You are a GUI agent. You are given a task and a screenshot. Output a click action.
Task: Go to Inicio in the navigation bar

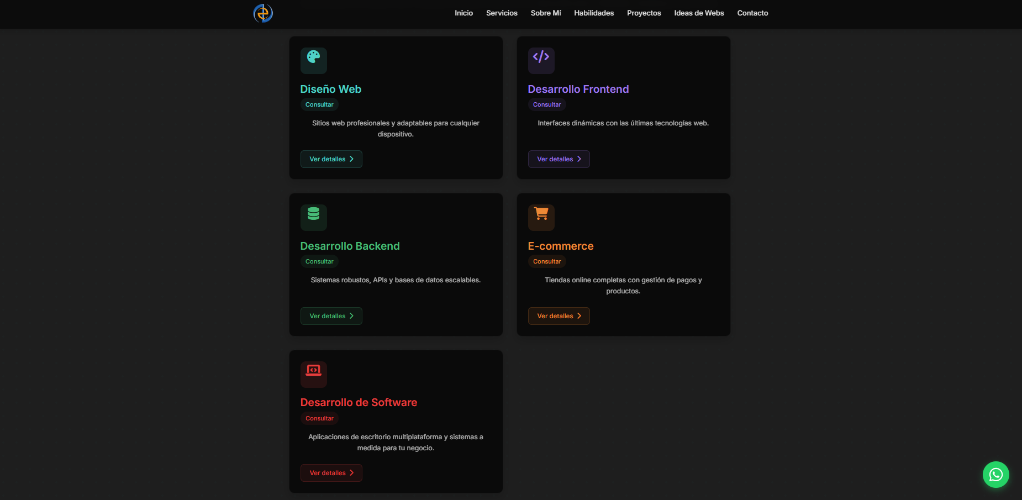point(463,13)
